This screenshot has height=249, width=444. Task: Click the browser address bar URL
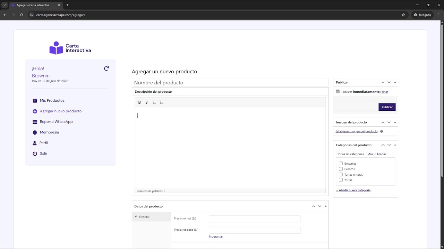pyautogui.click(x=61, y=15)
